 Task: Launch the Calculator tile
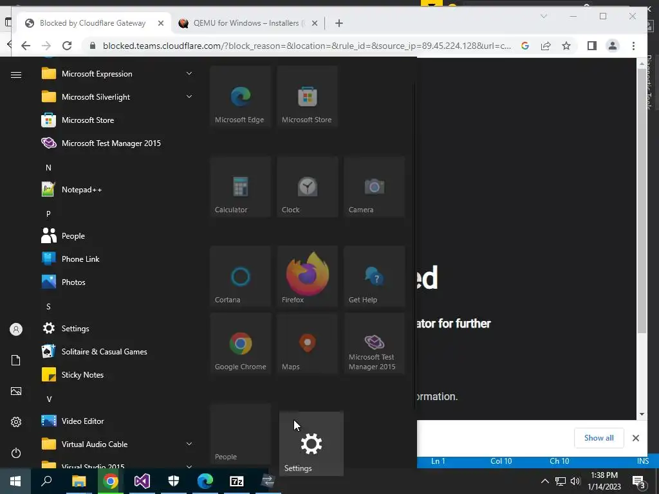pyautogui.click(x=241, y=187)
